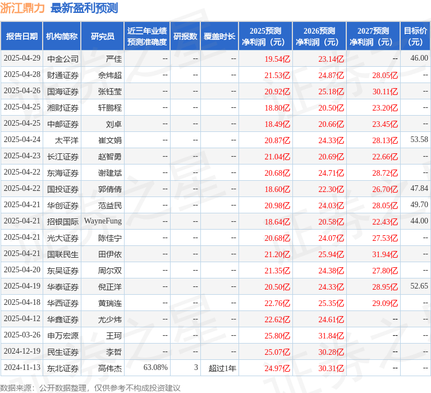The height and width of the screenshot is (393, 431).
Task: Click the 申万宏源 institution cell
Action: [63, 336]
